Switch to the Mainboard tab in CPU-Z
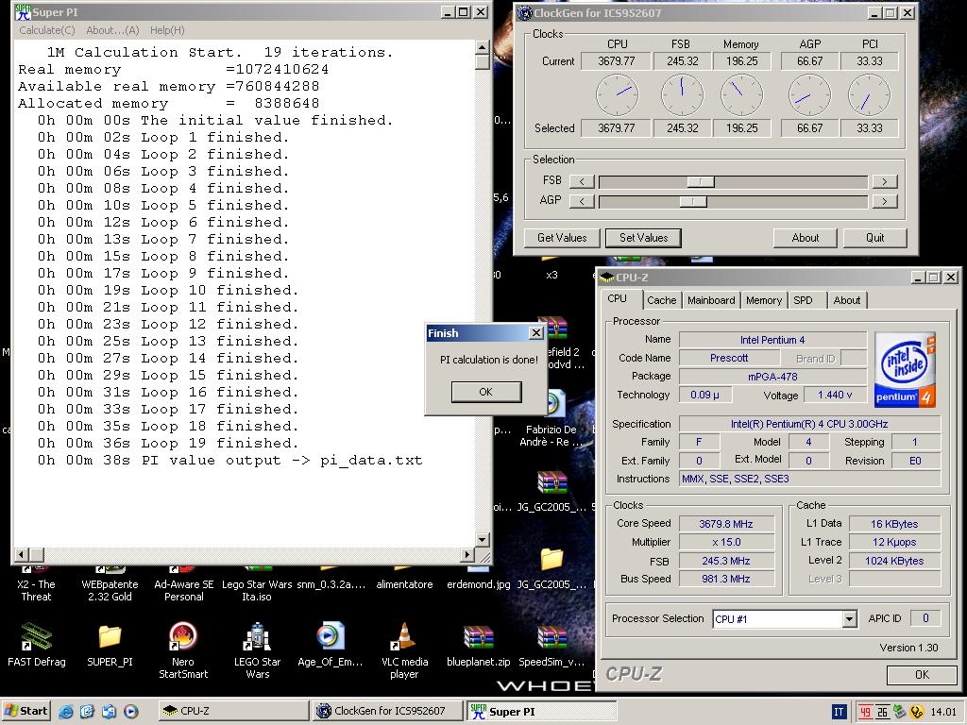The image size is (967, 725). pyautogui.click(x=711, y=300)
